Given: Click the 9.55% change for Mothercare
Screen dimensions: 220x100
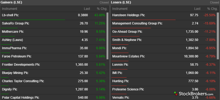Looking at the screenshot, I should 101,32.
